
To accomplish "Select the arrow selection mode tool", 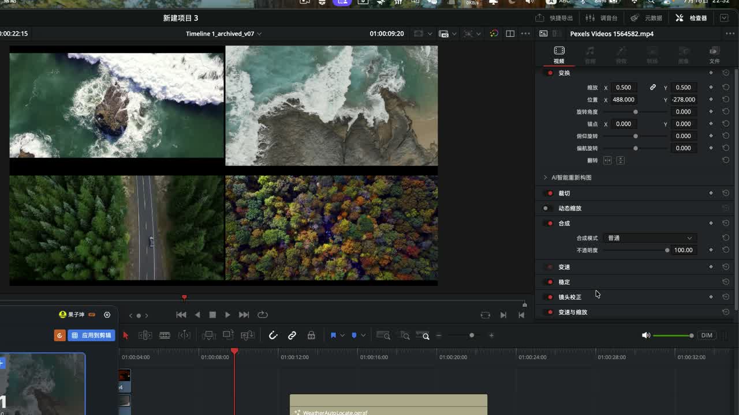I will pyautogui.click(x=126, y=335).
